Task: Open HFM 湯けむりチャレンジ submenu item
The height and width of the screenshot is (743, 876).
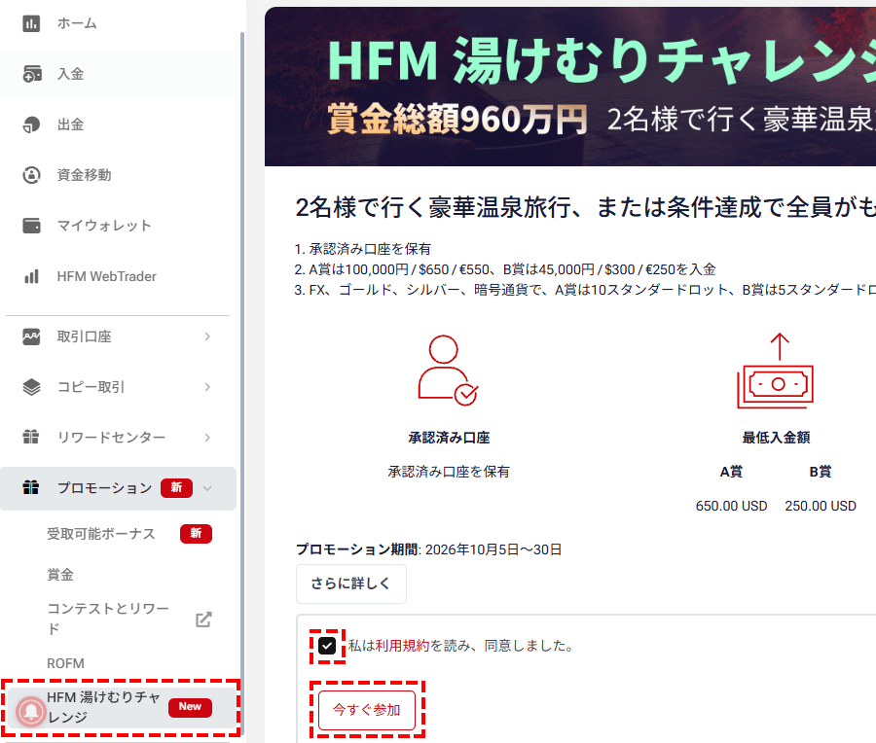Action: point(121,707)
